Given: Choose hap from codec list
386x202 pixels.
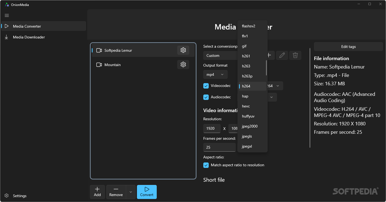Looking at the screenshot, I should (253, 96).
